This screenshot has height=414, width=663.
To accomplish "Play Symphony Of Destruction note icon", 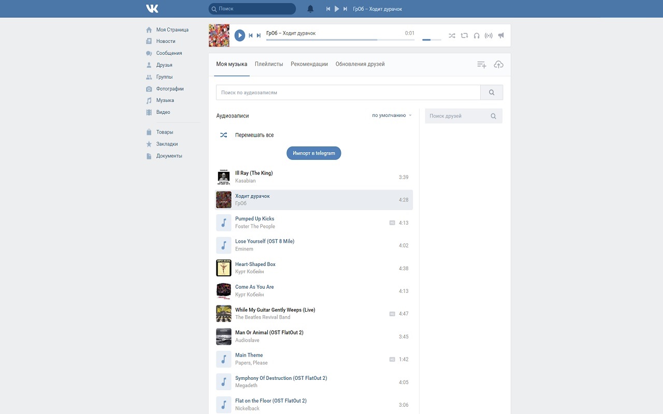I will click(x=224, y=382).
